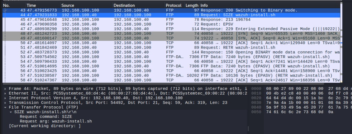
Task: Select packet 50 ACK Win=129940 row
Action: [x=171, y=43]
